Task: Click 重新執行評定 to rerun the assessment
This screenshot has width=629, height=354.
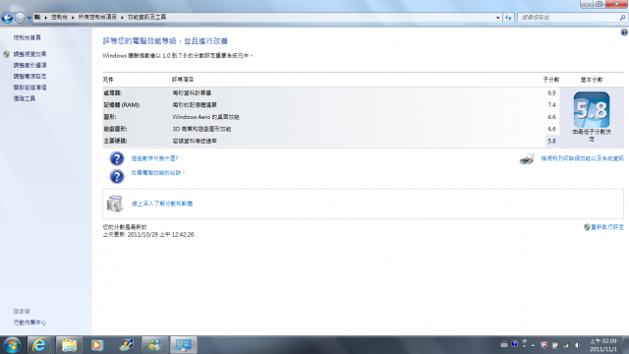Action: (x=607, y=227)
